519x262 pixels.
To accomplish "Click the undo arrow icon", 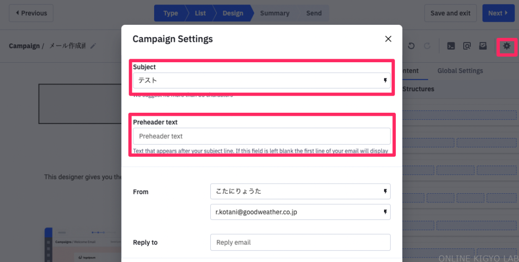I will click(x=411, y=46).
